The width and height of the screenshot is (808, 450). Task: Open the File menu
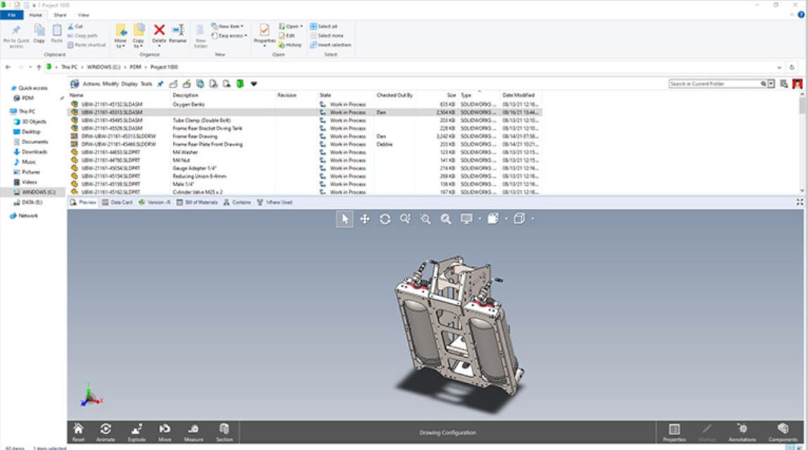pos(11,15)
